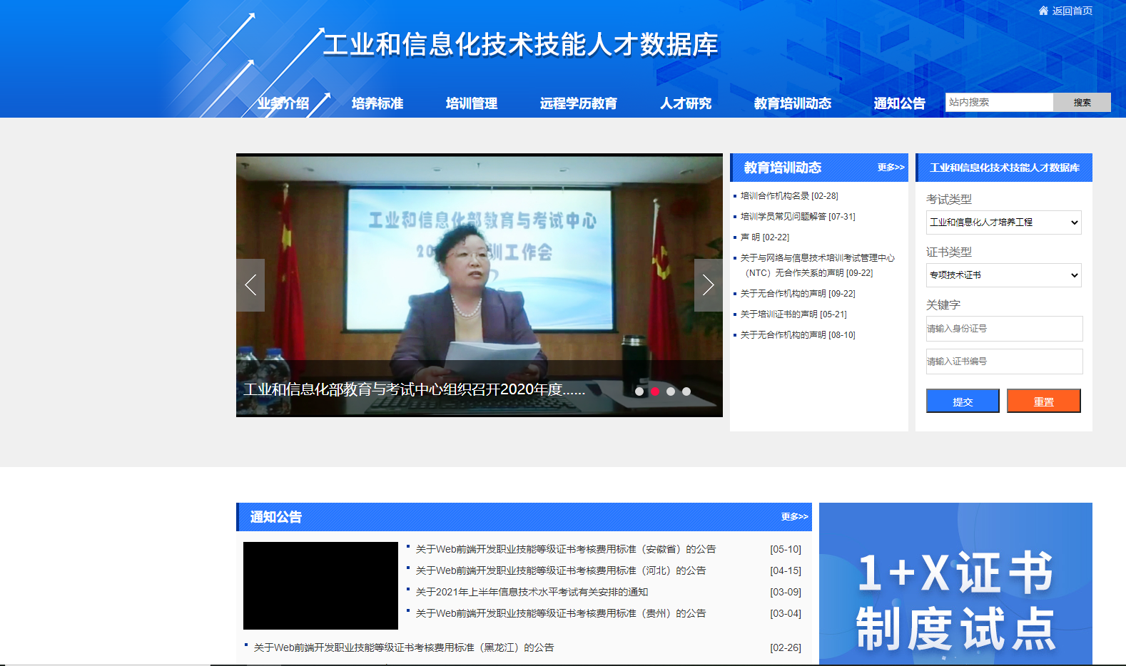Open 2021年上半年信息技术水平考试 notice

tap(532, 592)
